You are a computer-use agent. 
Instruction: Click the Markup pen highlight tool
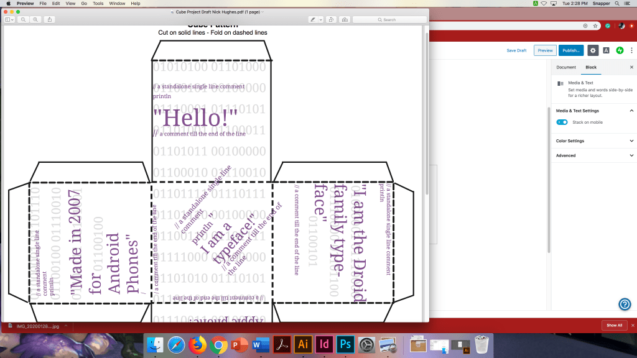click(x=313, y=20)
